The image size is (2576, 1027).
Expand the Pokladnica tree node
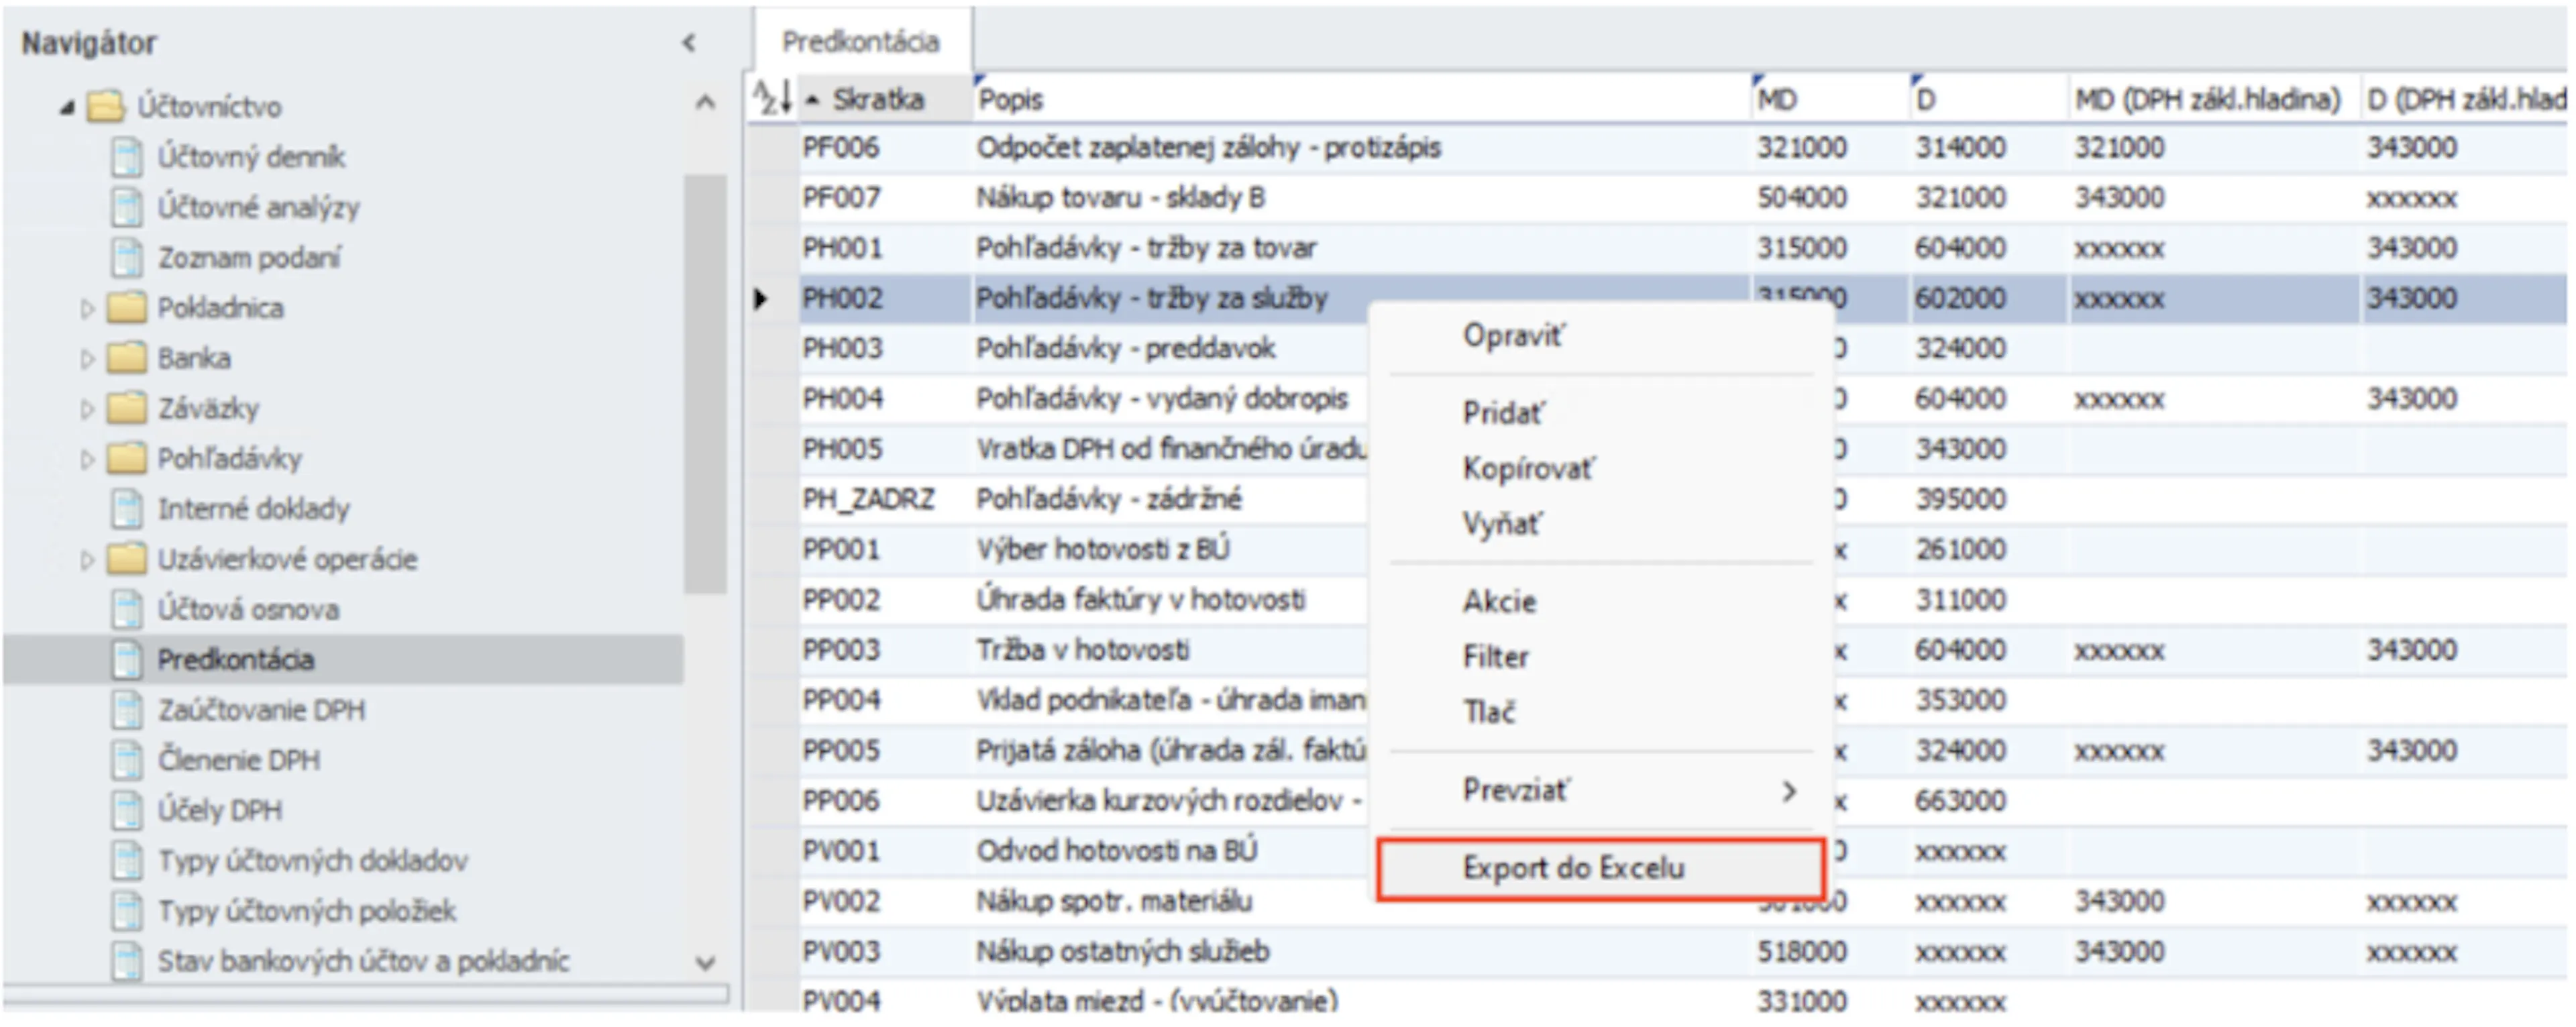(x=87, y=308)
